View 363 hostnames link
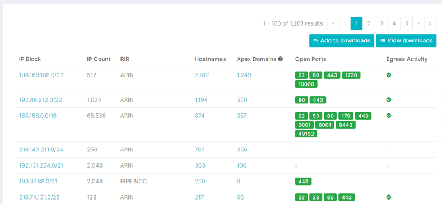 pyautogui.click(x=200, y=165)
